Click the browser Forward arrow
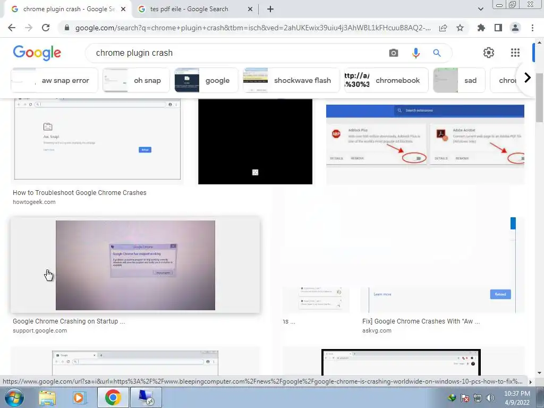The width and height of the screenshot is (544, 408). point(29,28)
